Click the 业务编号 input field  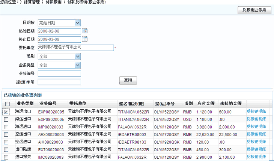(59, 73)
